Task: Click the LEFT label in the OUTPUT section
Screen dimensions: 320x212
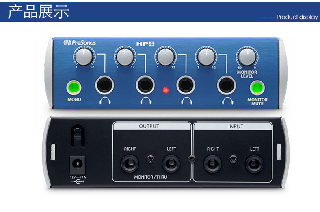Action: 171,149
